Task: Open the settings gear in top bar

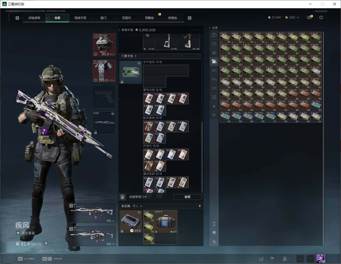Action: (321, 18)
